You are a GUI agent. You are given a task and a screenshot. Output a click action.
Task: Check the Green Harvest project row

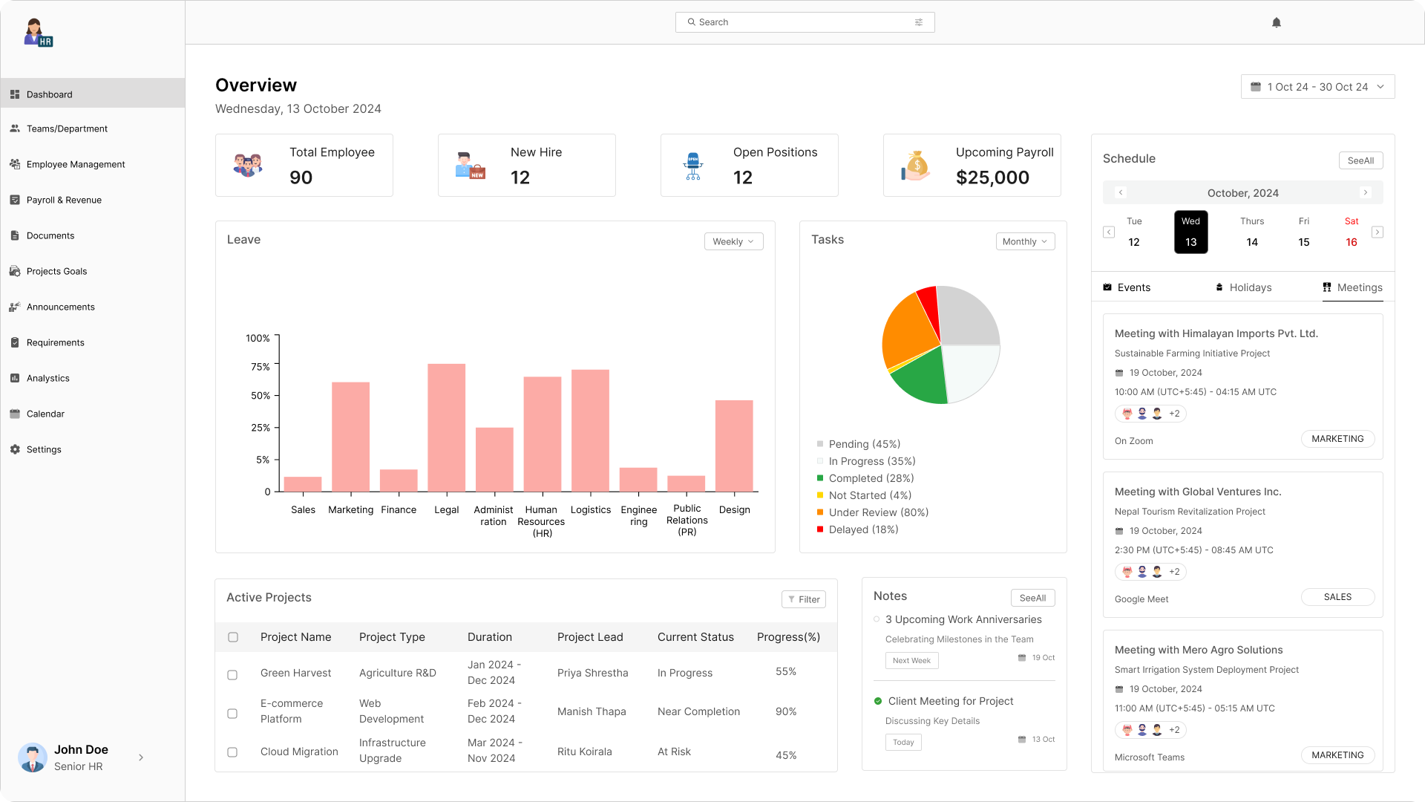pos(232,675)
